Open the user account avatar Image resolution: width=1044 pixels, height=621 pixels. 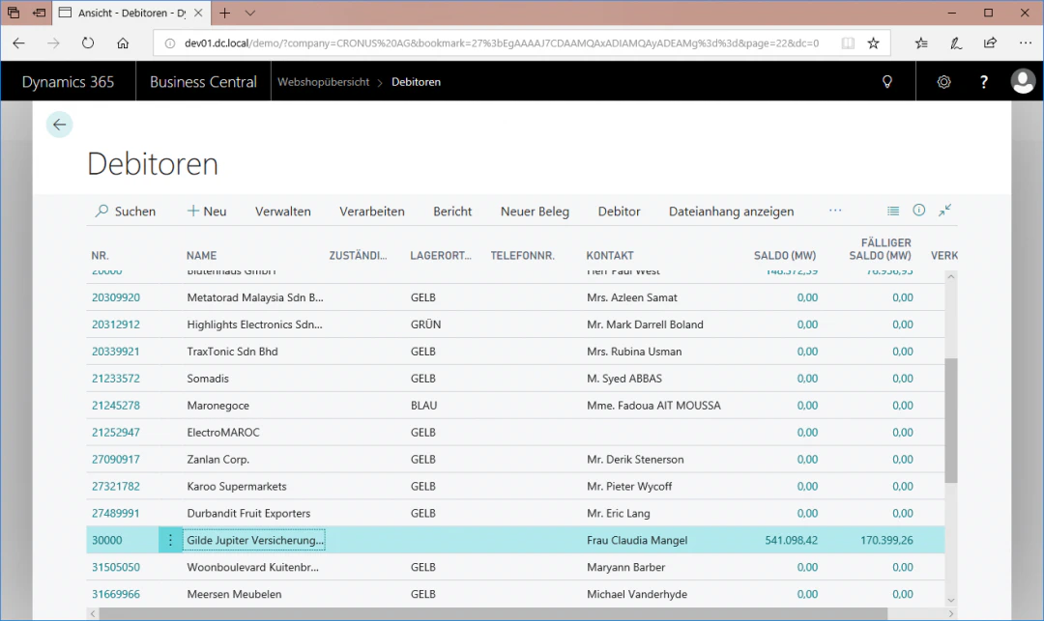(1023, 82)
